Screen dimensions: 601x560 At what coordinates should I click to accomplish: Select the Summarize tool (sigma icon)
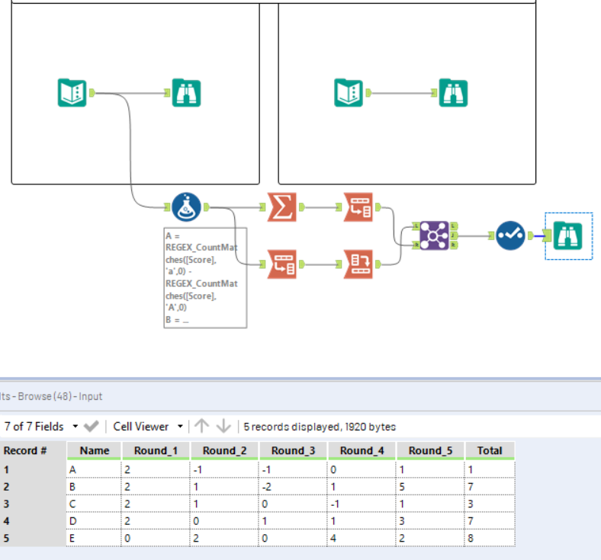(x=282, y=207)
